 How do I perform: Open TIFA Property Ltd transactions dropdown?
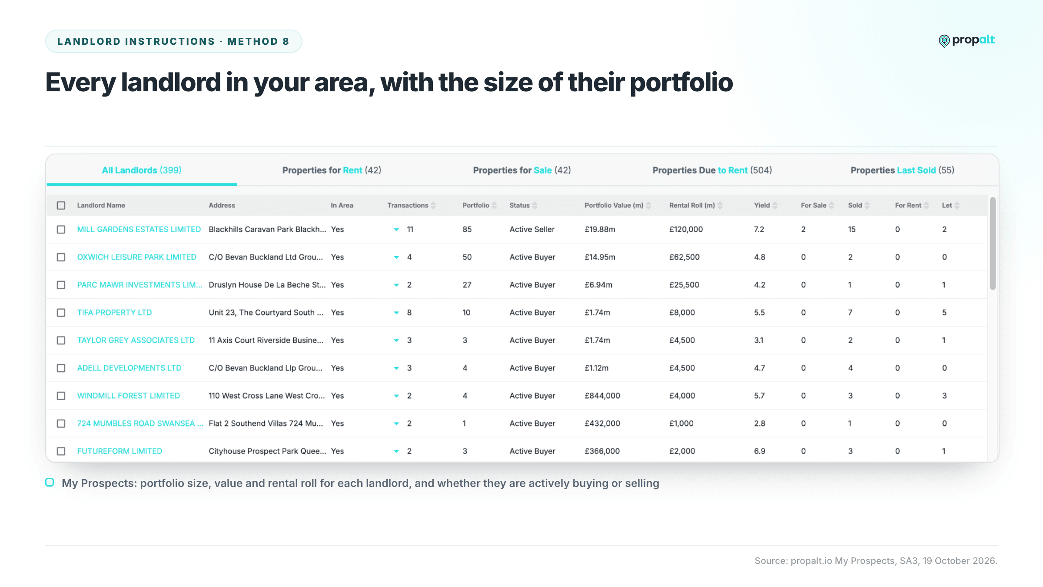pyautogui.click(x=396, y=313)
